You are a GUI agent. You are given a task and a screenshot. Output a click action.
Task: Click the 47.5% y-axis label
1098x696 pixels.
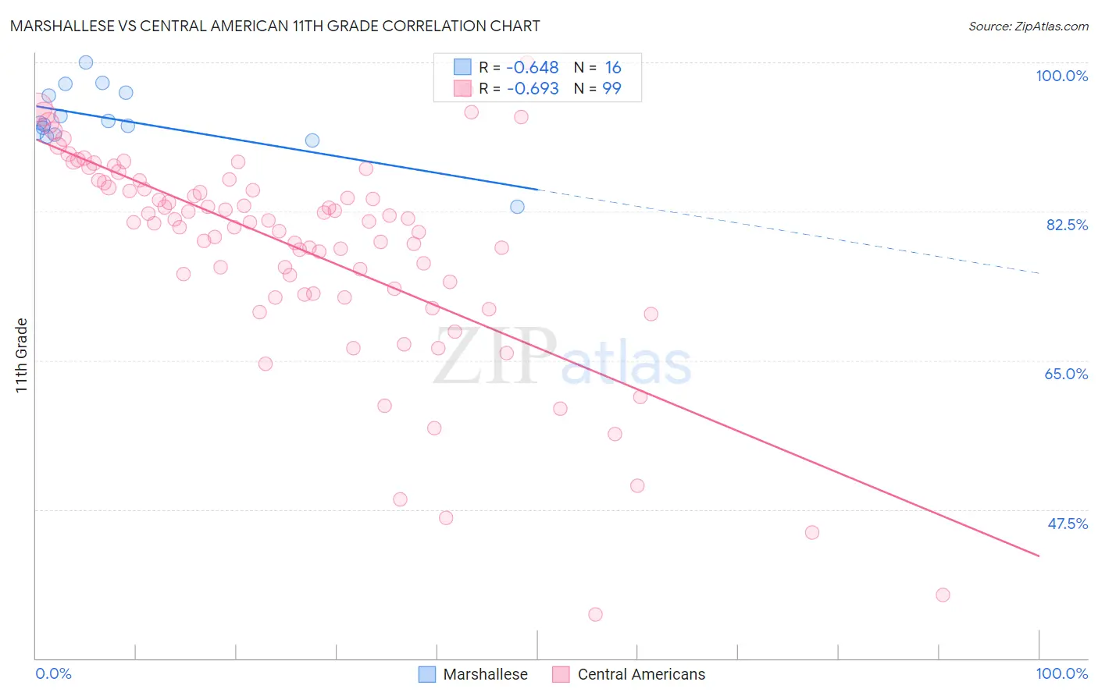(x=1068, y=524)
